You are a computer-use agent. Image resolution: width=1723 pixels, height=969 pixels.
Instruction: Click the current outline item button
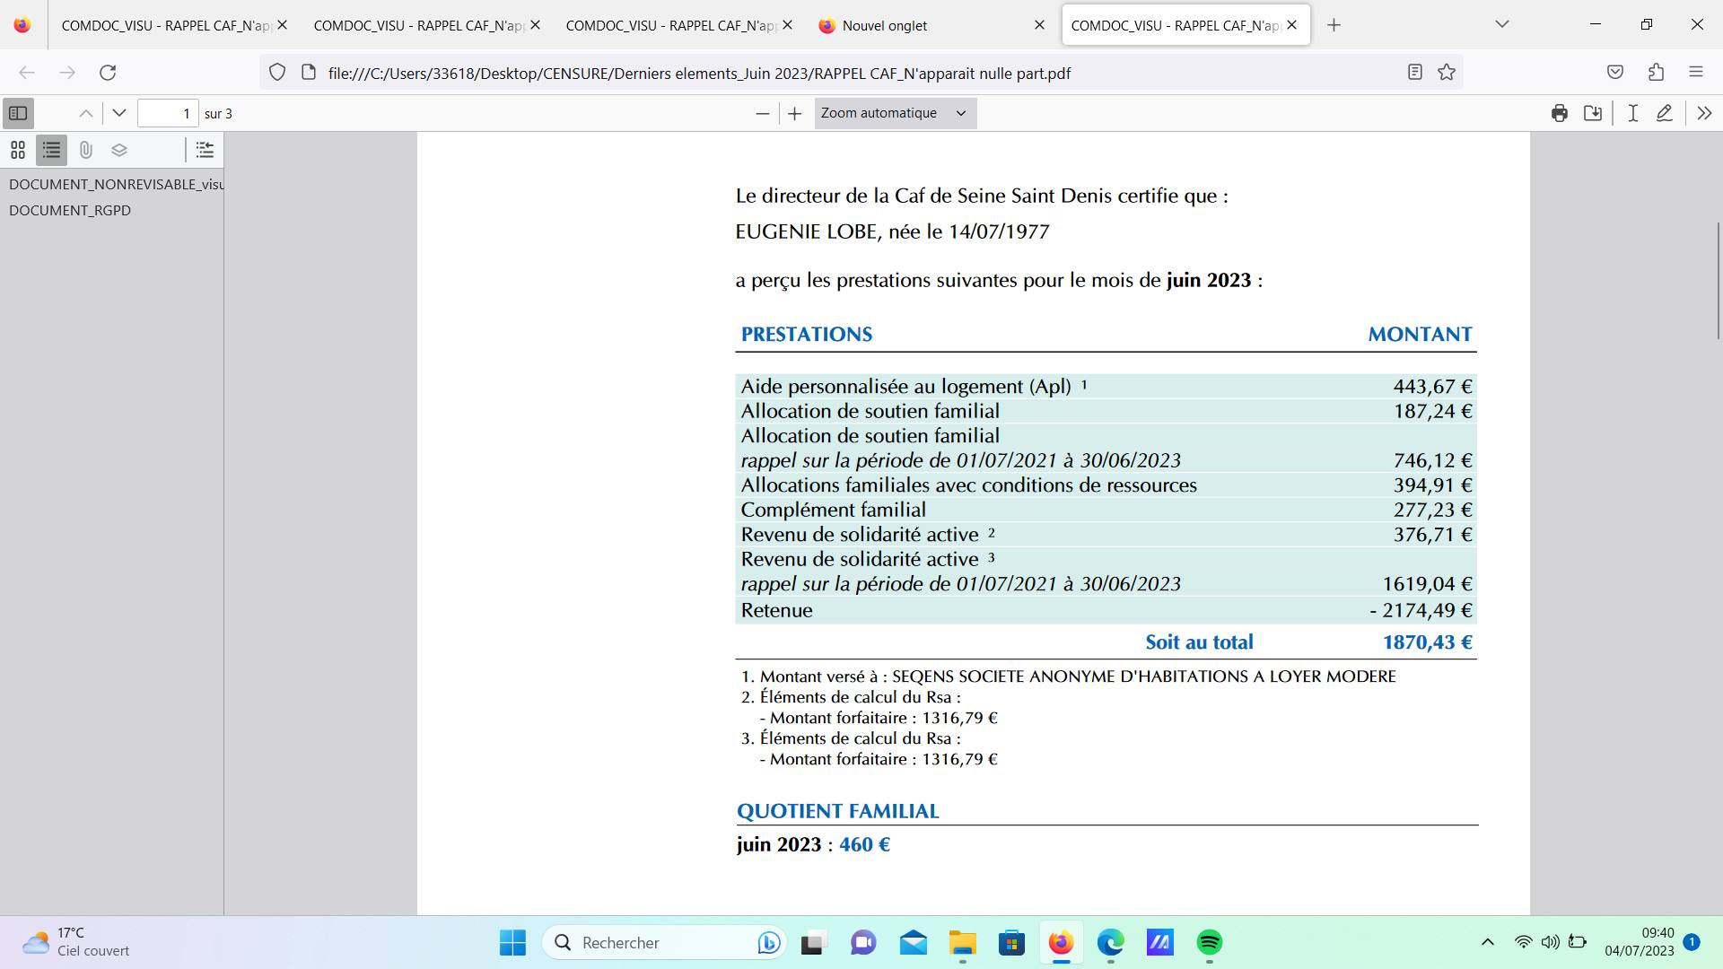pyautogui.click(x=205, y=150)
